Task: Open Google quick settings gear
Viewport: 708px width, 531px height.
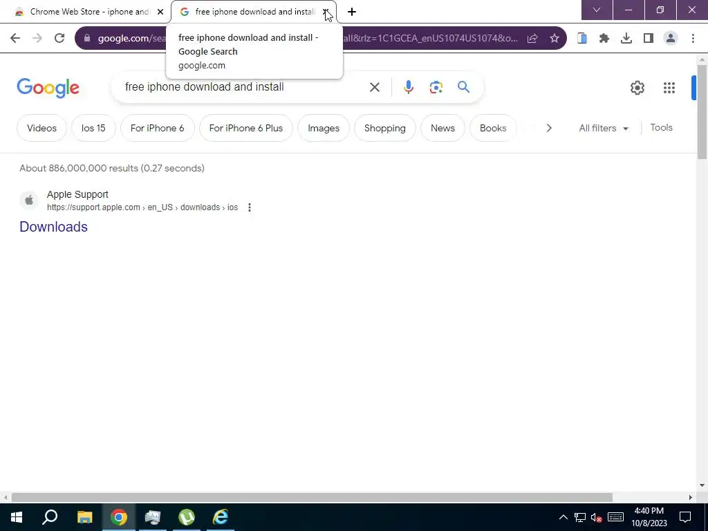Action: (x=637, y=88)
